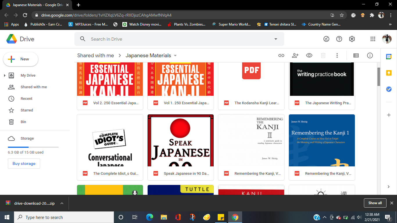Show search options dropdown arrow
The width and height of the screenshot is (397, 223).
click(x=276, y=39)
